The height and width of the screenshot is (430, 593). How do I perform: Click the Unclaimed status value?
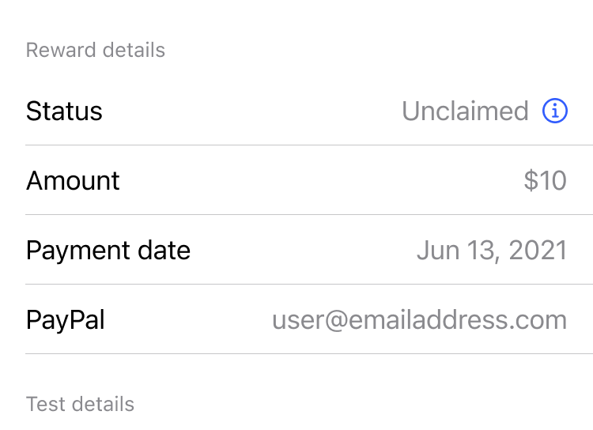pos(465,111)
